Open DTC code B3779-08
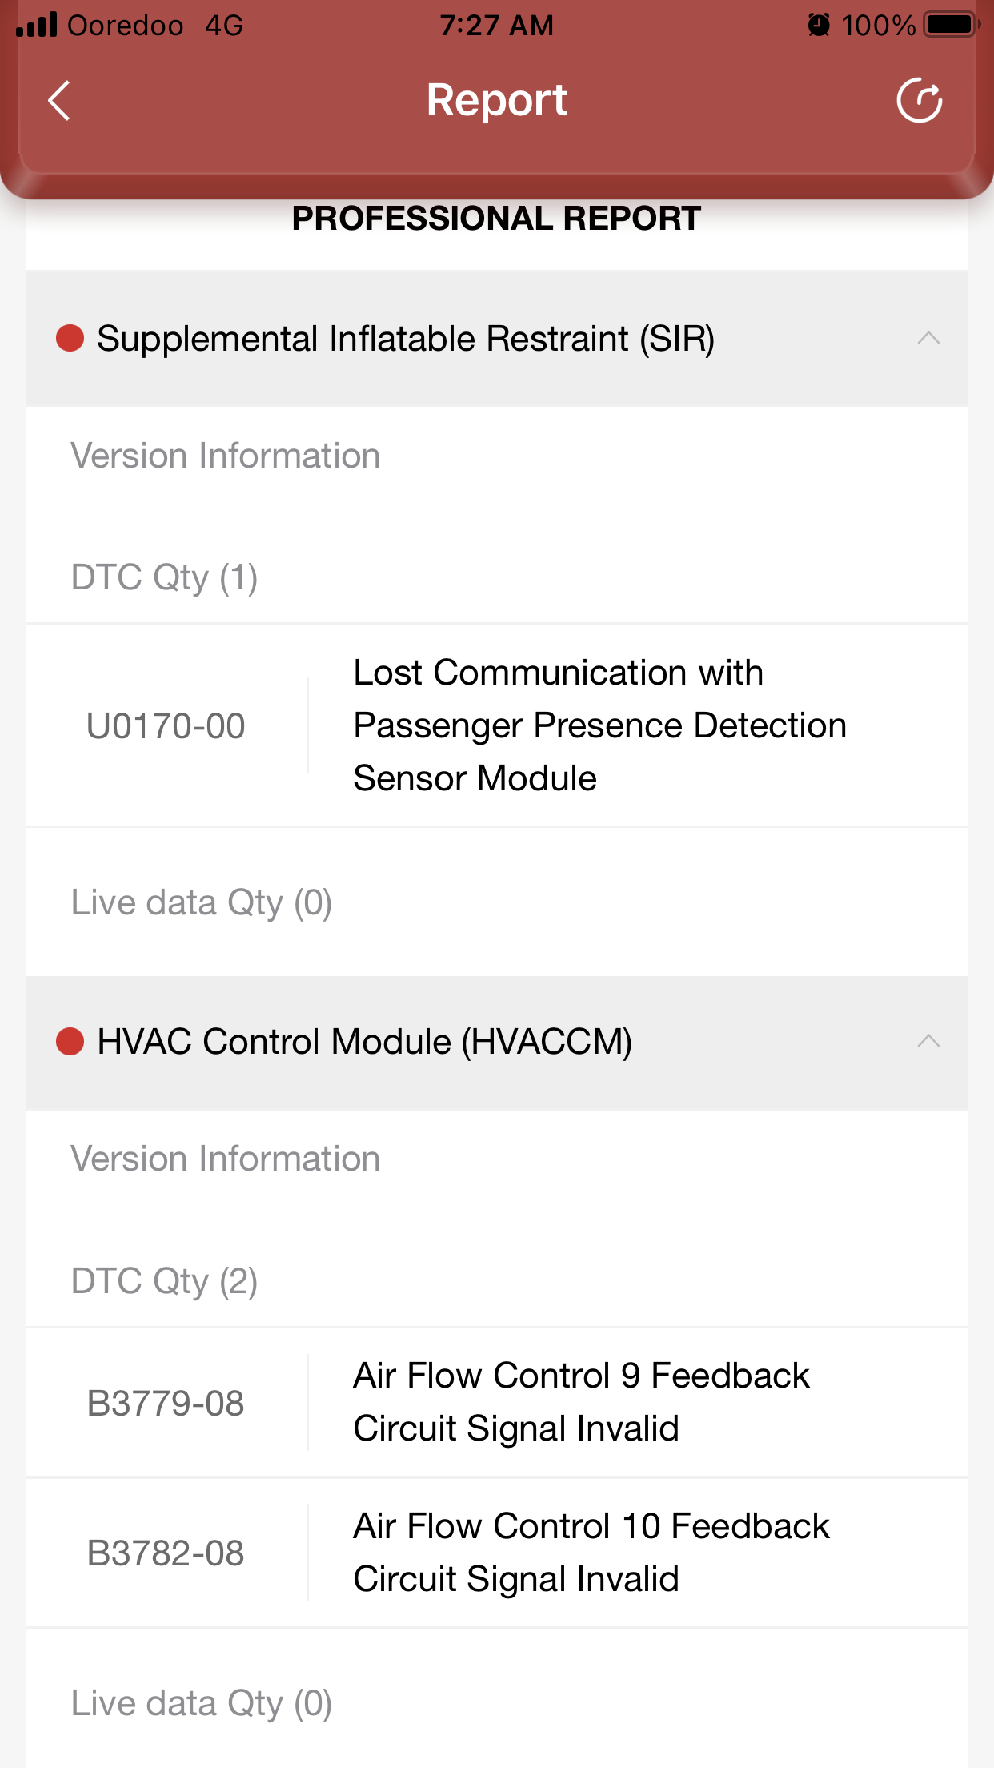Image resolution: width=994 pixels, height=1768 pixels. point(166,1404)
